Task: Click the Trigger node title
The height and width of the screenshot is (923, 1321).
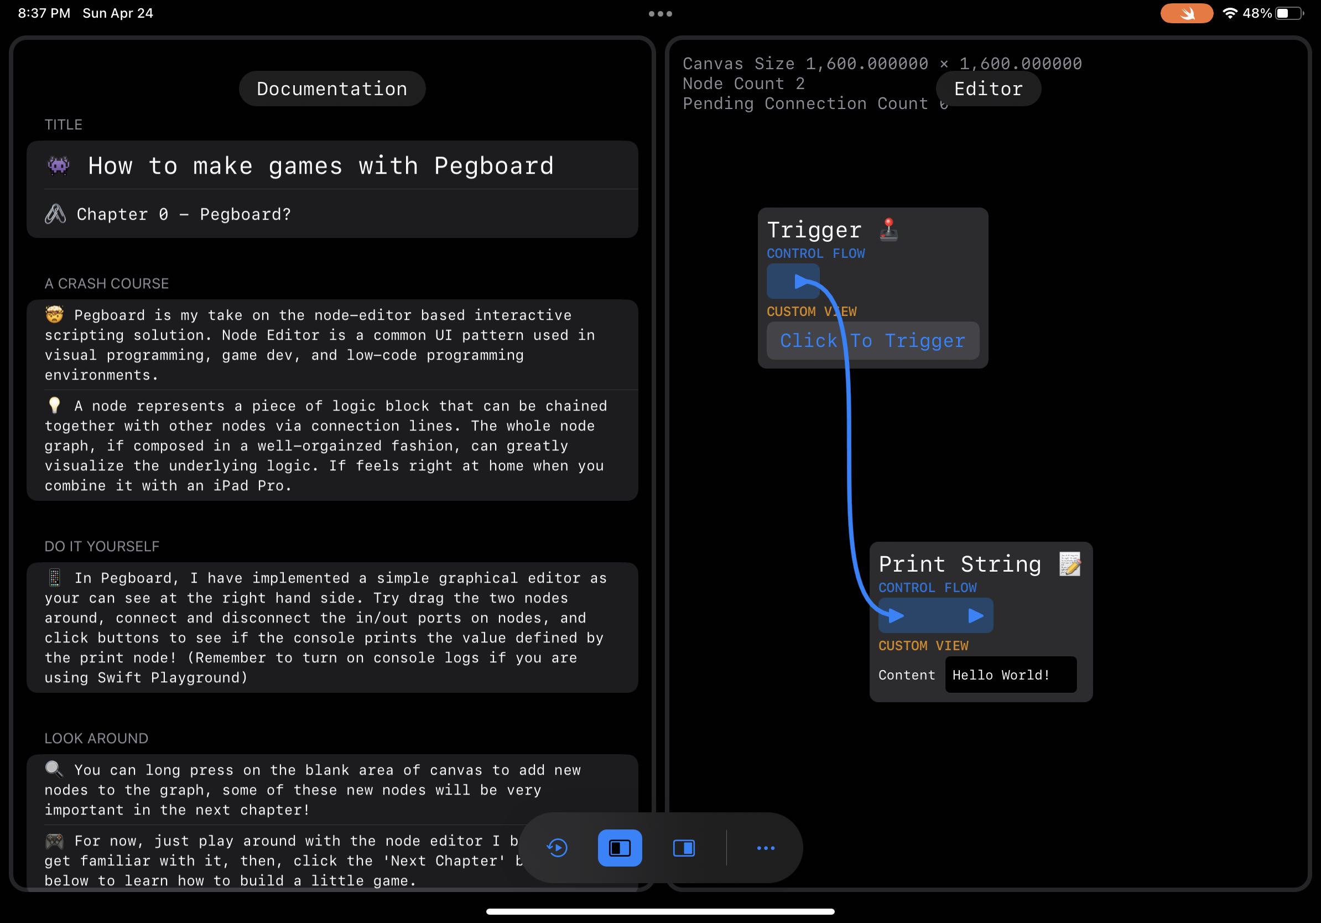Action: [814, 230]
